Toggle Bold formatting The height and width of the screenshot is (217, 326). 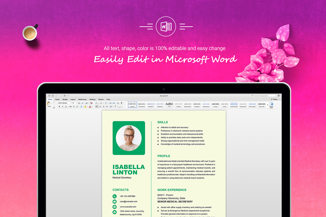tap(59, 107)
